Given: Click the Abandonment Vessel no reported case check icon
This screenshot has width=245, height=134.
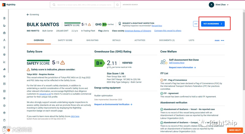Looking at the screenshot, I should click(x=162, y=109).
